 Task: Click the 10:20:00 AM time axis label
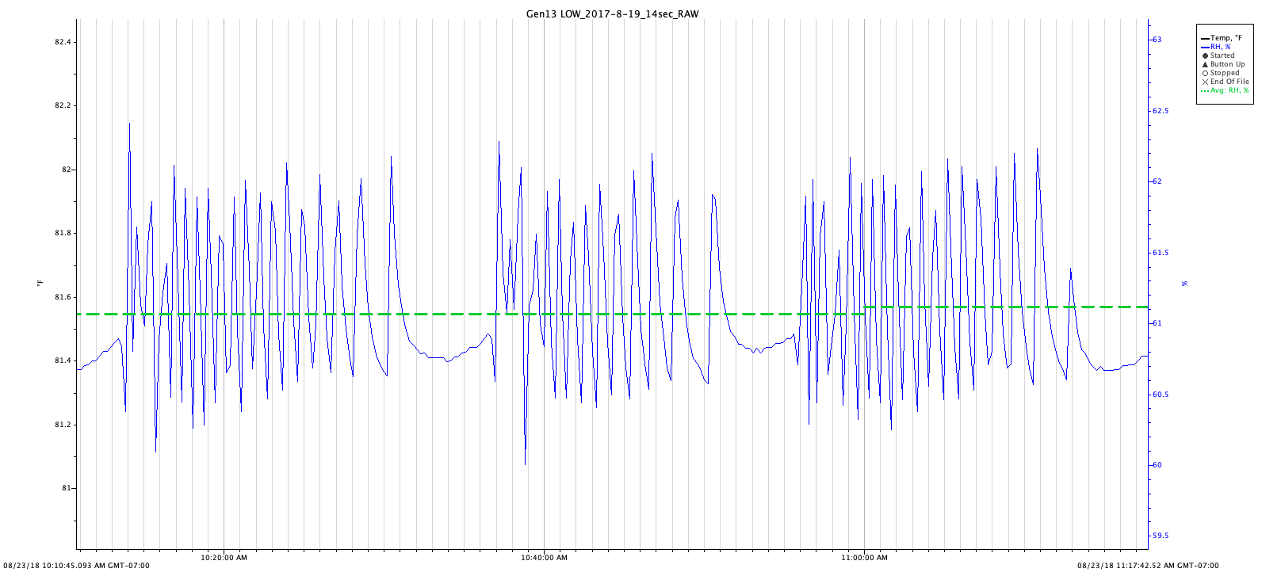coord(224,558)
